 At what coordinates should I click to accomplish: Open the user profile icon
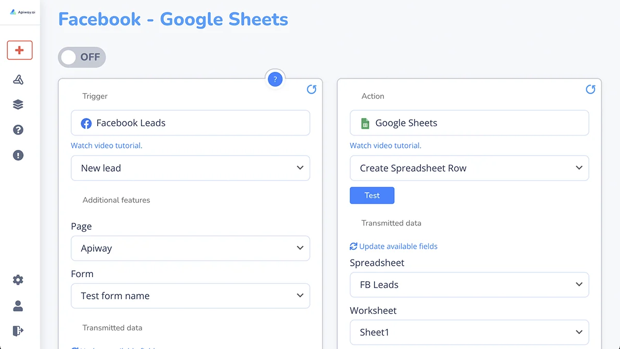(x=18, y=306)
